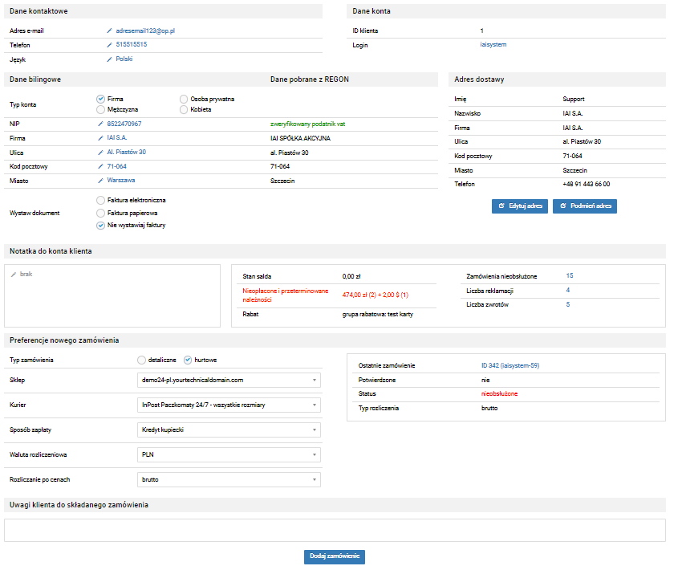Click pencil icon beside Firma IAI S.A.

tap(101, 138)
